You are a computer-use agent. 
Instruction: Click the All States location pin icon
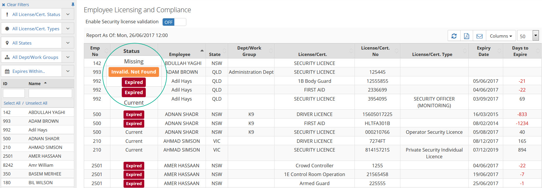point(7,43)
